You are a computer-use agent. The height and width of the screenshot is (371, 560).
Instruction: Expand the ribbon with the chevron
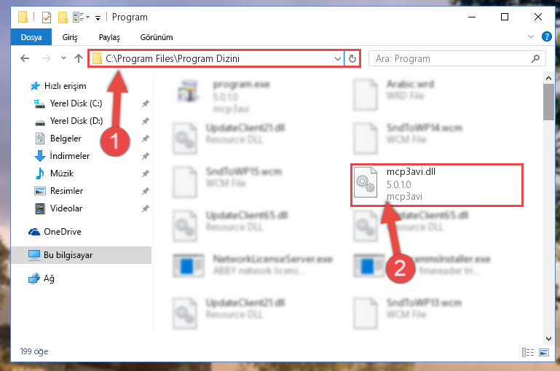(531, 36)
